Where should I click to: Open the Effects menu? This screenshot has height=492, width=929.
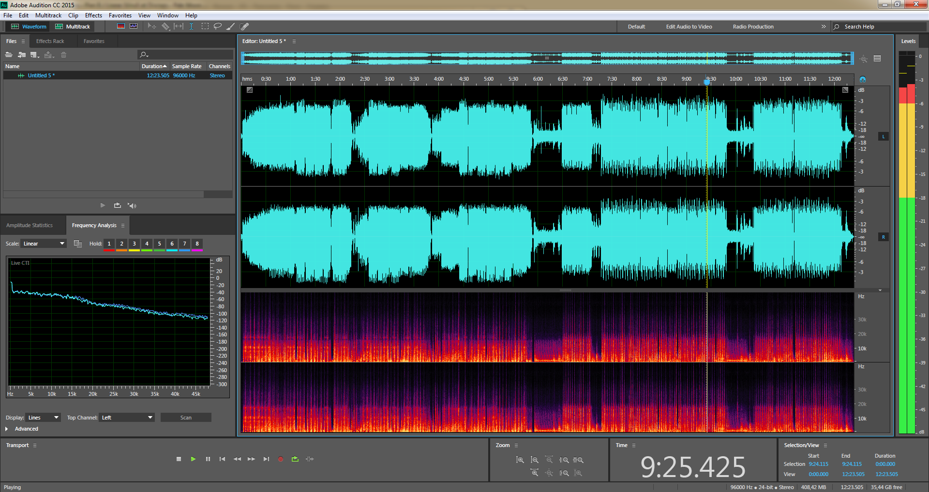(x=93, y=15)
